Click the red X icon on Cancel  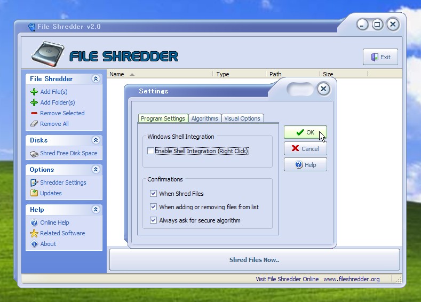[x=295, y=148]
